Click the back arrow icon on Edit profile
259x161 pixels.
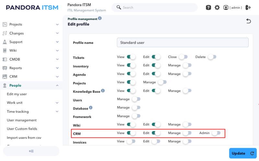click(248, 21)
